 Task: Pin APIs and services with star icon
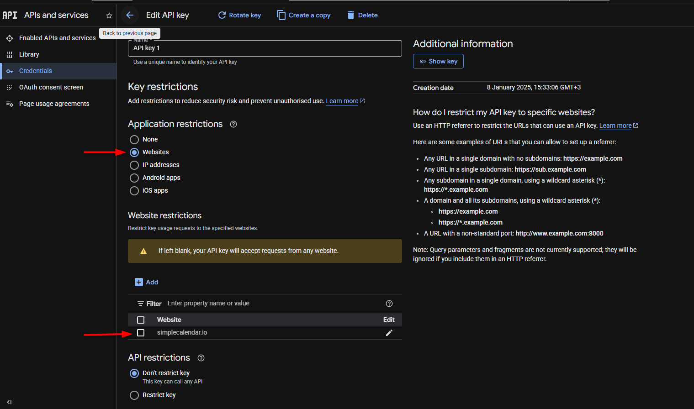pos(109,16)
